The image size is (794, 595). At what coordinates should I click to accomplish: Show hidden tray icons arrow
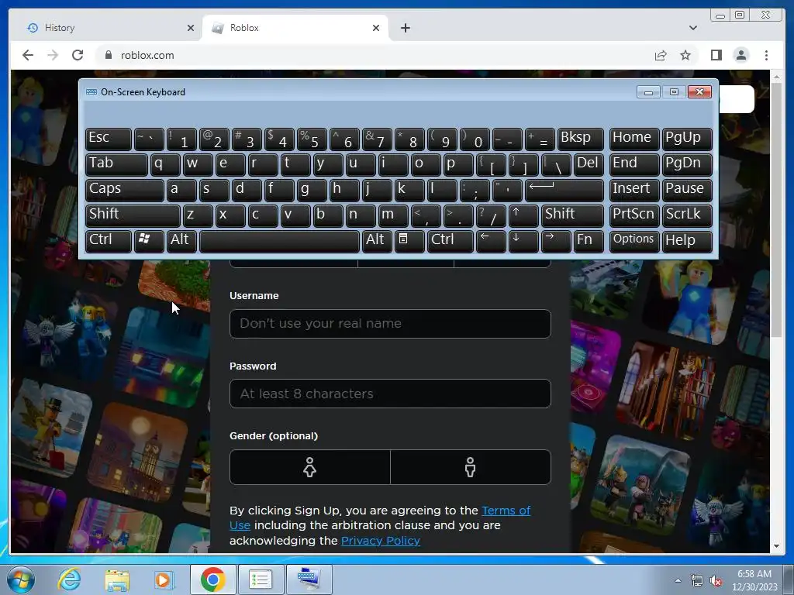[x=678, y=580]
